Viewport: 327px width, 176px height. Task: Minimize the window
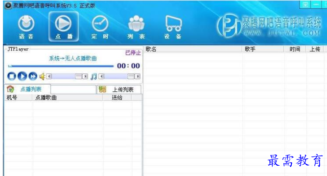[x=316, y=4]
